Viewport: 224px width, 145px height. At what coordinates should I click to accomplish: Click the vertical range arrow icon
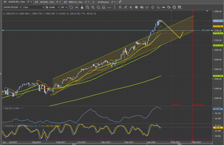point(115,7)
